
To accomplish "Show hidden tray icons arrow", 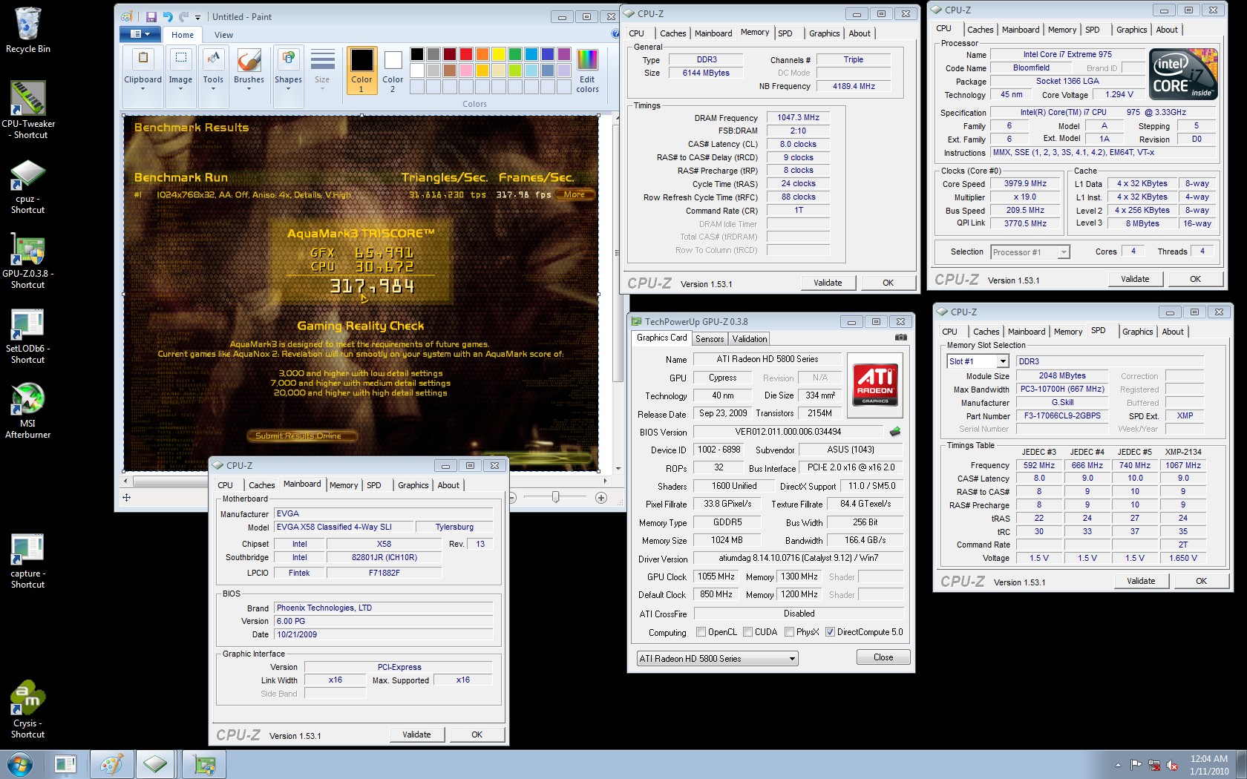I will click(1118, 765).
